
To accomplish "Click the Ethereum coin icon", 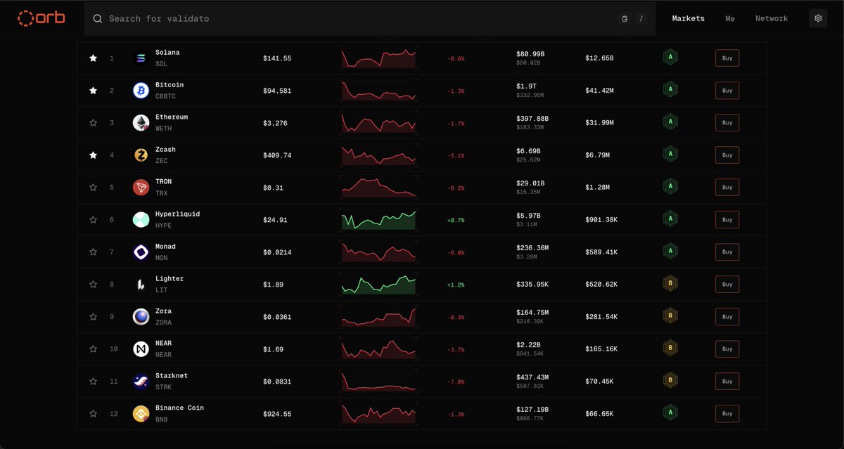I will 141,123.
